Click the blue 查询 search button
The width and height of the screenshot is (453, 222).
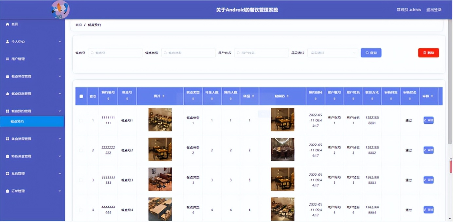371,53
